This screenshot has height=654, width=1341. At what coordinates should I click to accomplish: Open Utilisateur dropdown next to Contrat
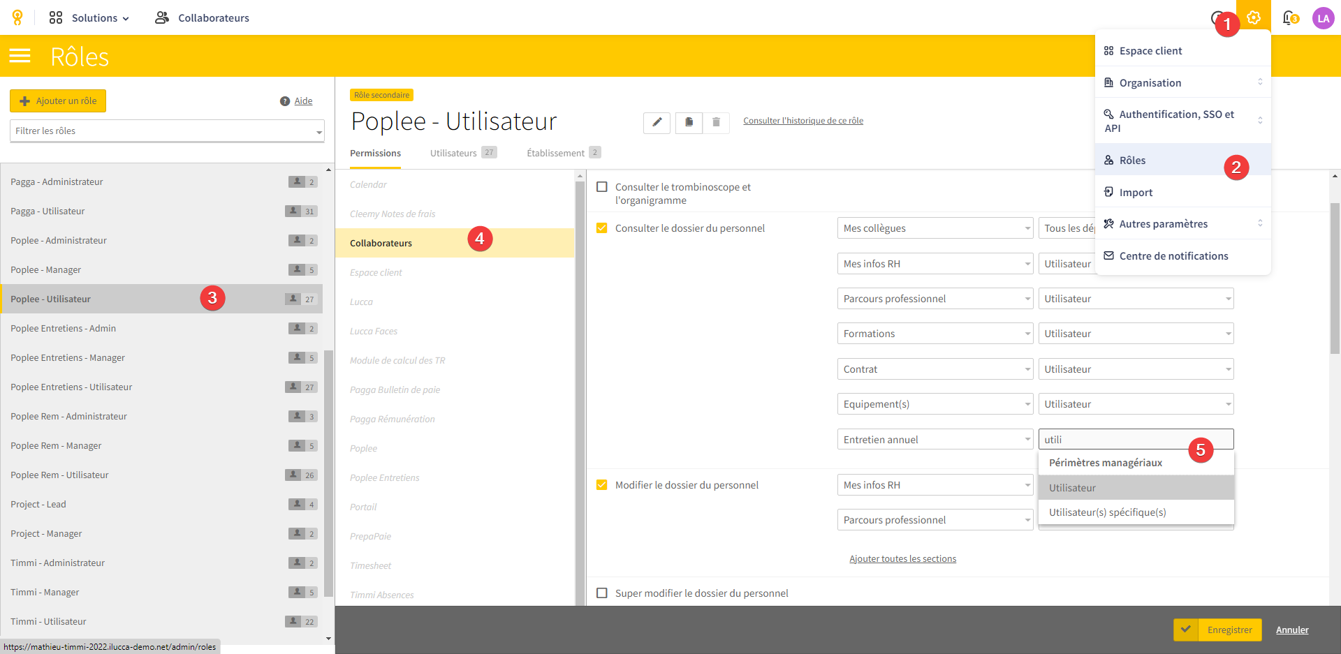[x=1136, y=369]
